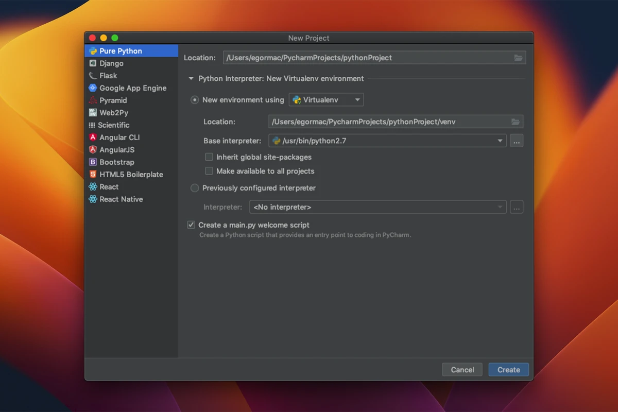Open the venv Location folder browser
The image size is (618, 412).
tap(516, 122)
